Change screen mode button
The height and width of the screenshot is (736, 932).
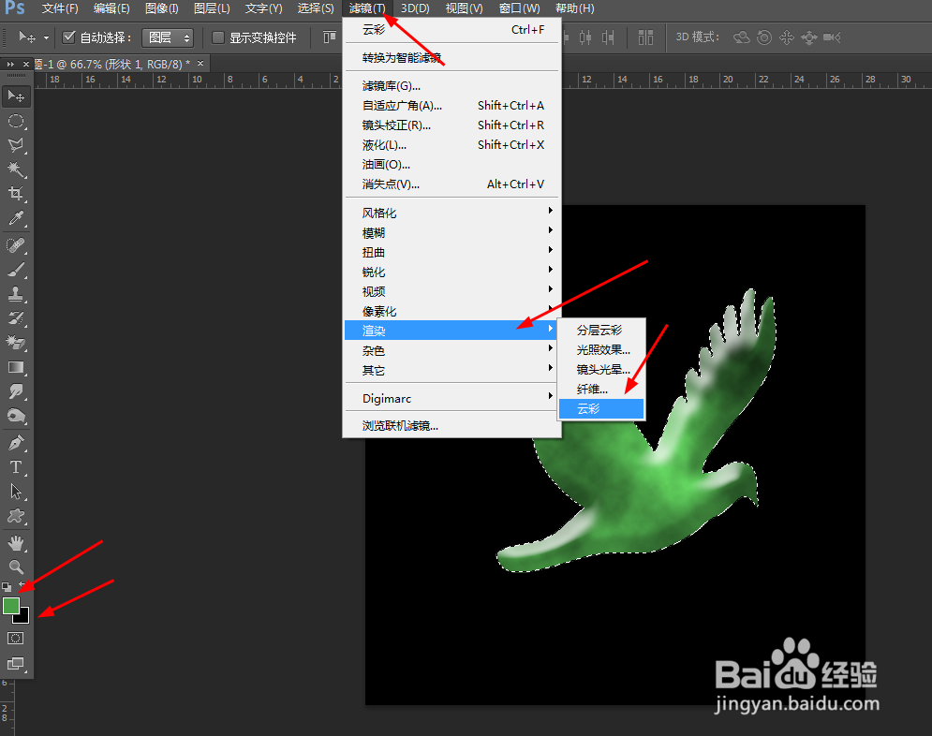pyautogui.click(x=15, y=664)
